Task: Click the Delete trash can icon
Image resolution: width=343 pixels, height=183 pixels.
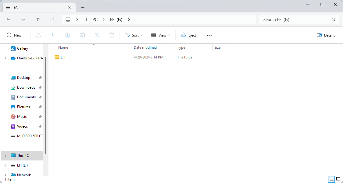Action: click(x=112, y=35)
